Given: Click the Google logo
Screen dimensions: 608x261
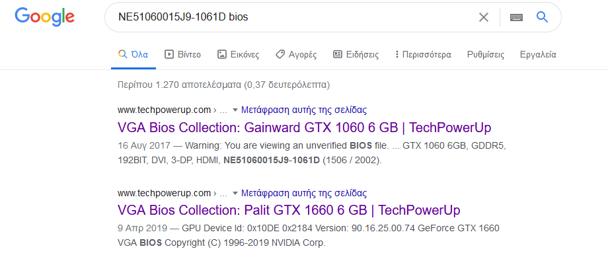Looking at the screenshot, I should click(44, 17).
